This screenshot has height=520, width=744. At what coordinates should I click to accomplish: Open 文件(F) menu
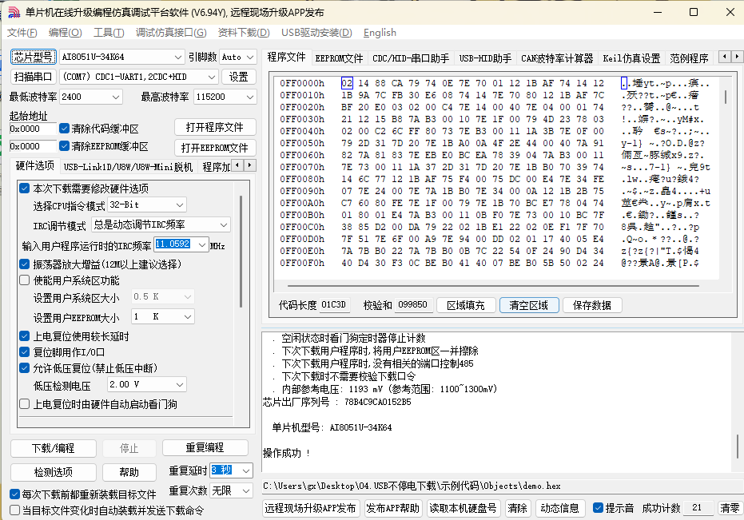(22, 33)
